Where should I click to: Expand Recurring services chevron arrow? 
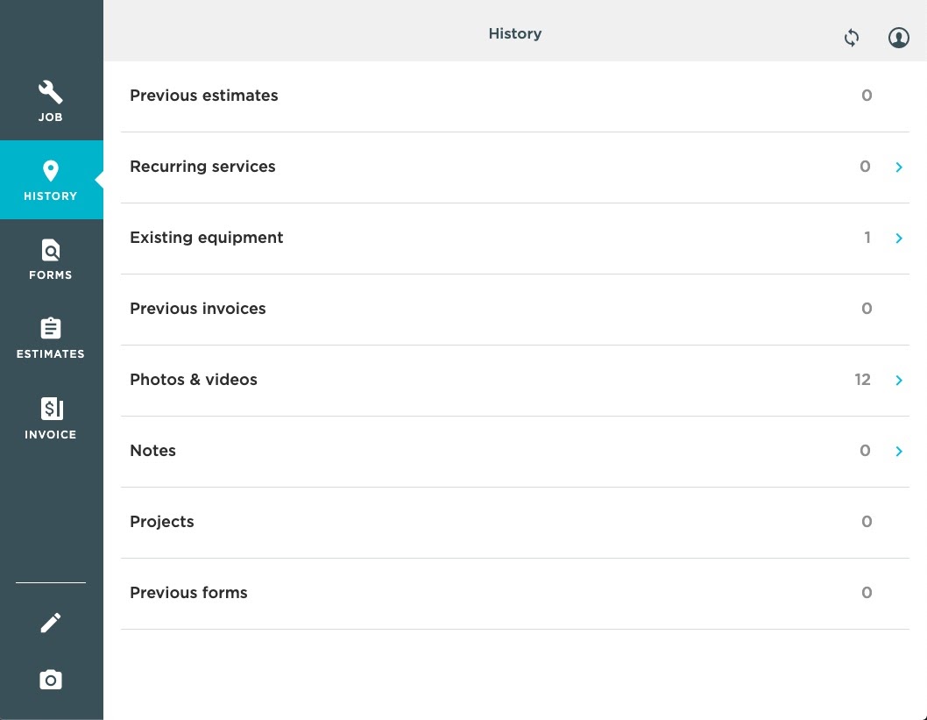pos(899,167)
